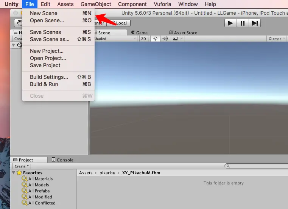Open the Help menu
Image resolution: width=288 pixels, height=209 pixels.
pyautogui.click(x=210, y=4)
